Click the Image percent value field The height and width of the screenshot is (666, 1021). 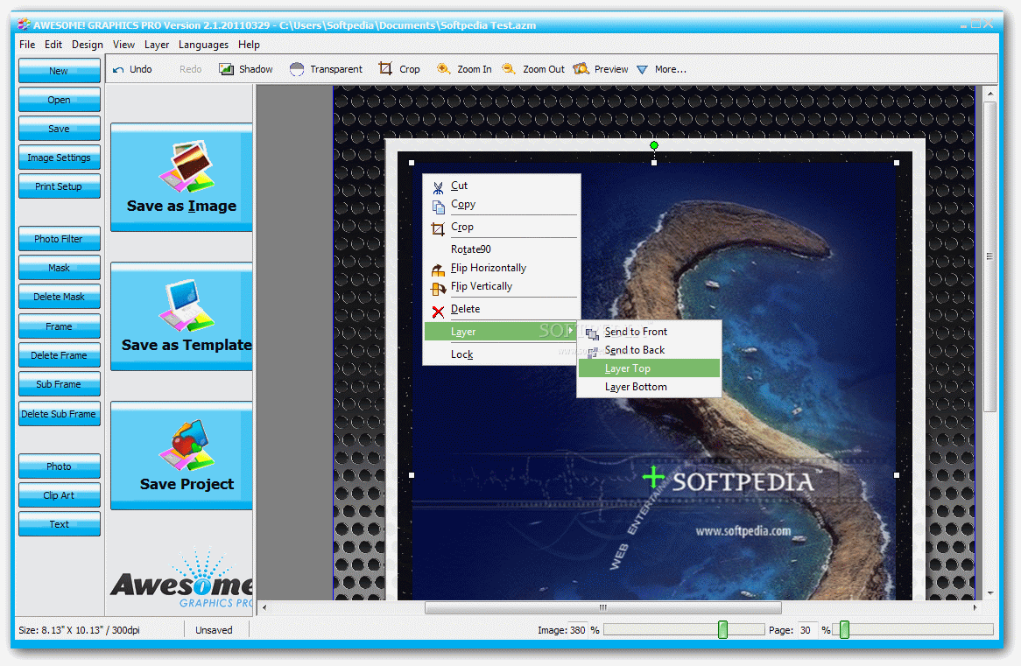(578, 630)
